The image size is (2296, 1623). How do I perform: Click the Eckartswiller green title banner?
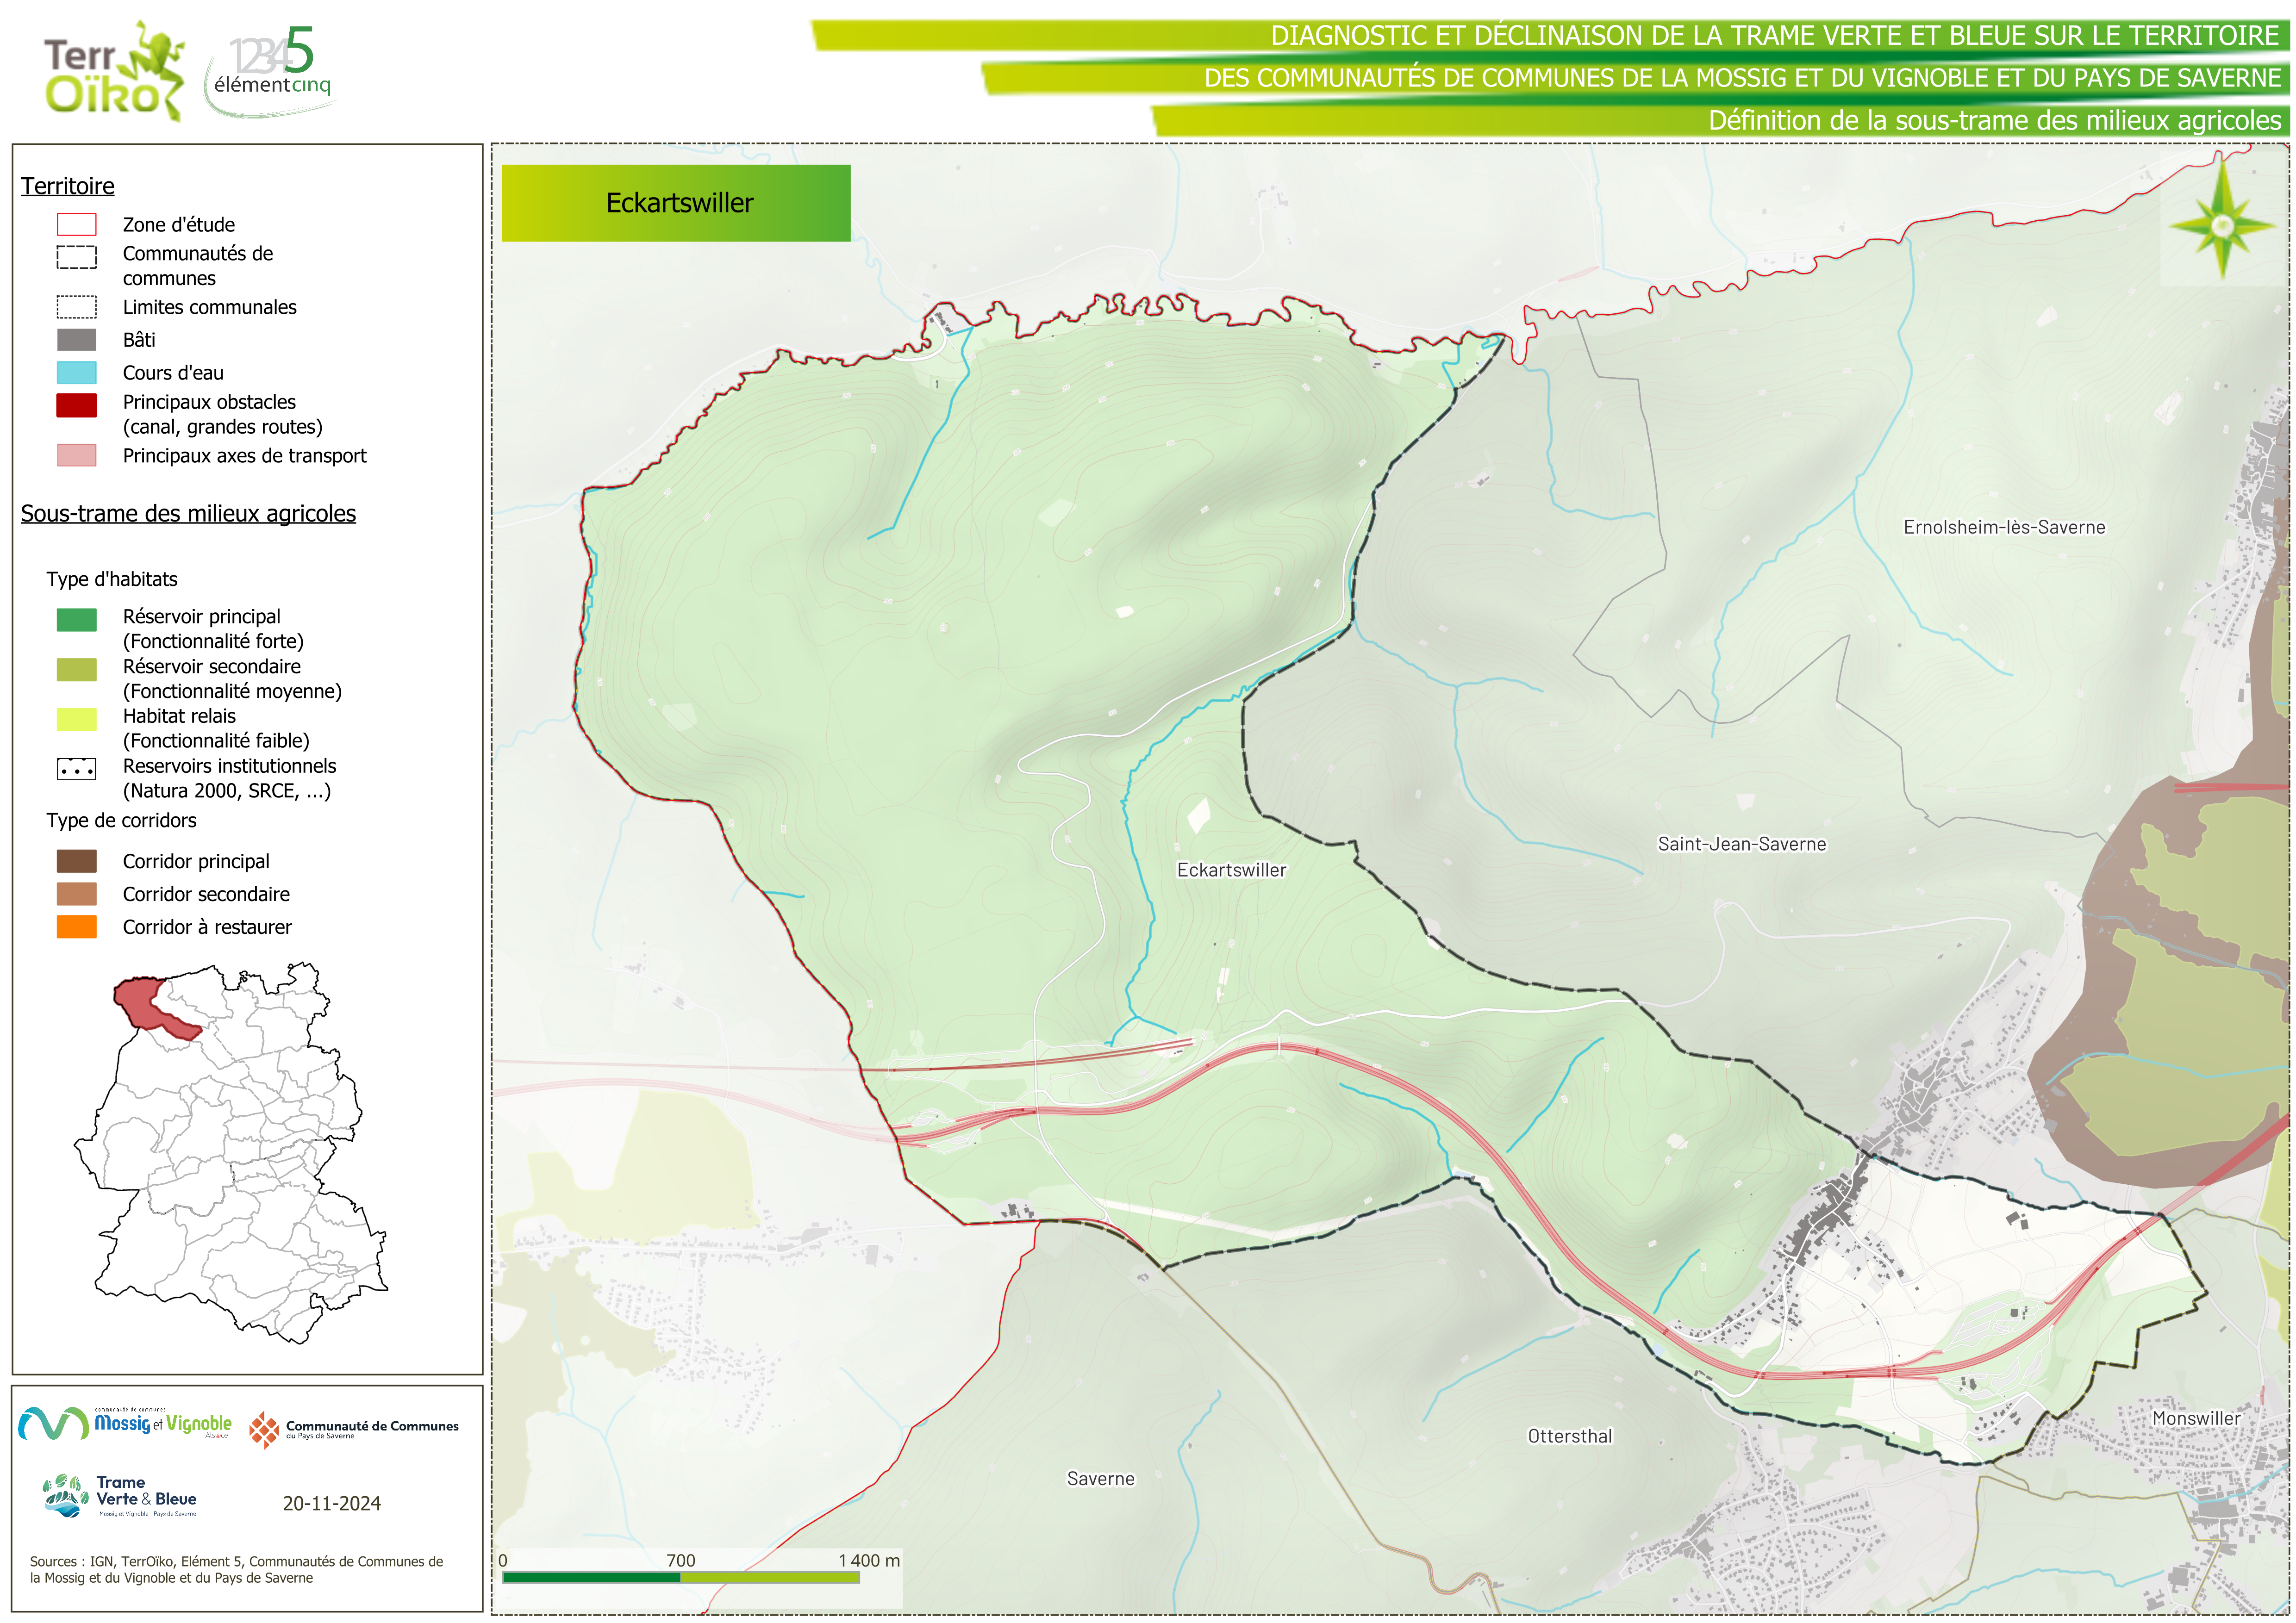(x=676, y=203)
